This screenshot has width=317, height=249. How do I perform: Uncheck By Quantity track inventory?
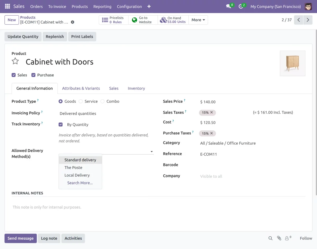[x=60, y=124]
